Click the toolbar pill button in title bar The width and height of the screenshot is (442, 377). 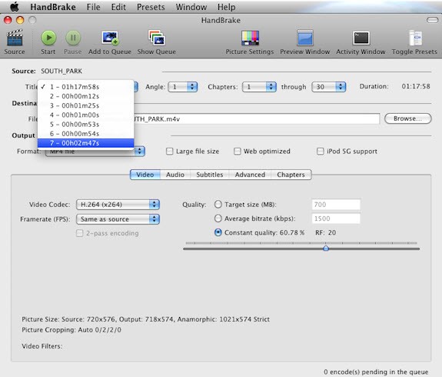tap(432, 20)
